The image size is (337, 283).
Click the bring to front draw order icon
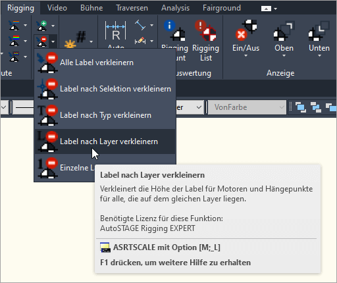point(301,107)
